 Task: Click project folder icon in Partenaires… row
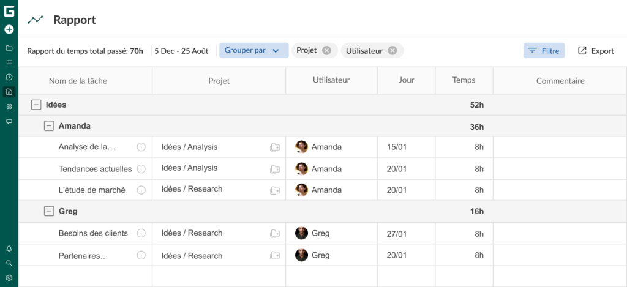pyautogui.click(x=275, y=255)
